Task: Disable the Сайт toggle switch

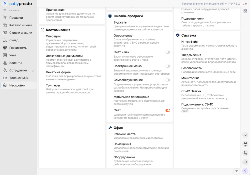Action: [168, 110]
